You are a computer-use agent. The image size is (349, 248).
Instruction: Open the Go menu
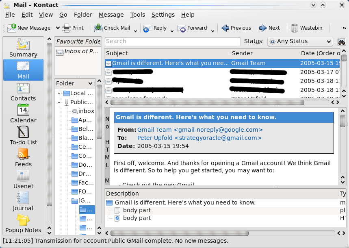63,15
